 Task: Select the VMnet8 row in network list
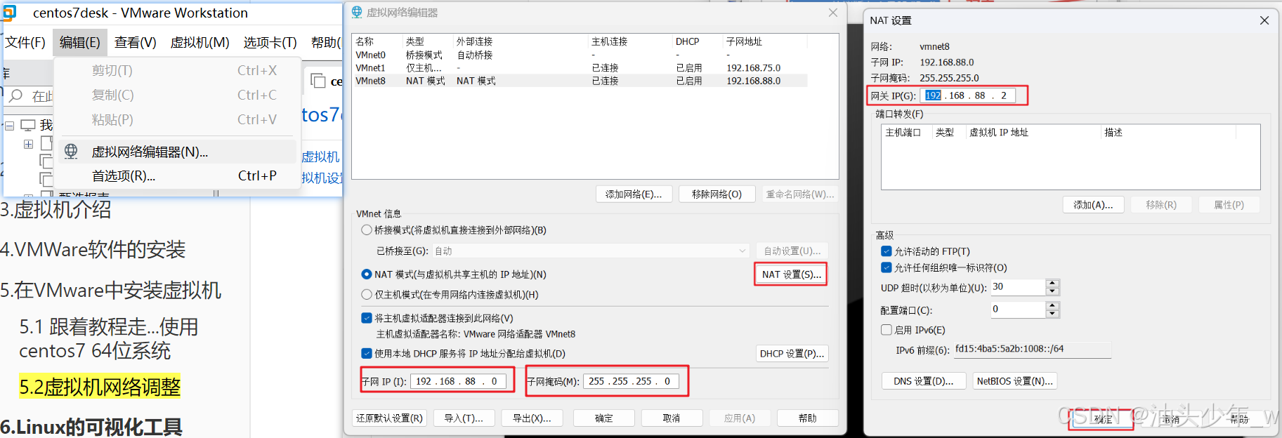(580, 81)
